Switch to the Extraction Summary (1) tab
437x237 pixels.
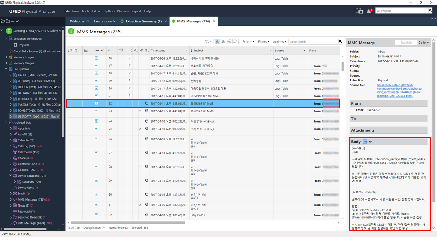point(144,21)
